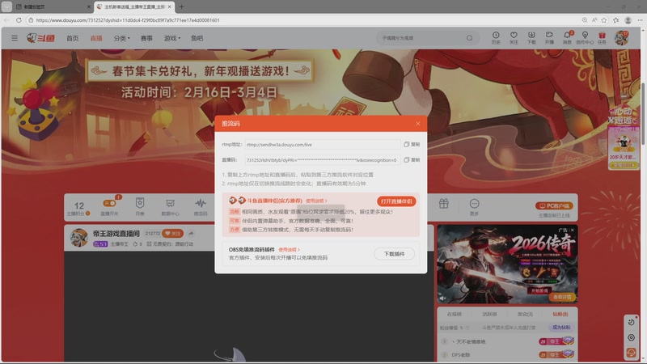Viewport: 647px width, 364px height.
Task: Switch to the 钻粉 tab
Action: pyautogui.click(x=560, y=314)
